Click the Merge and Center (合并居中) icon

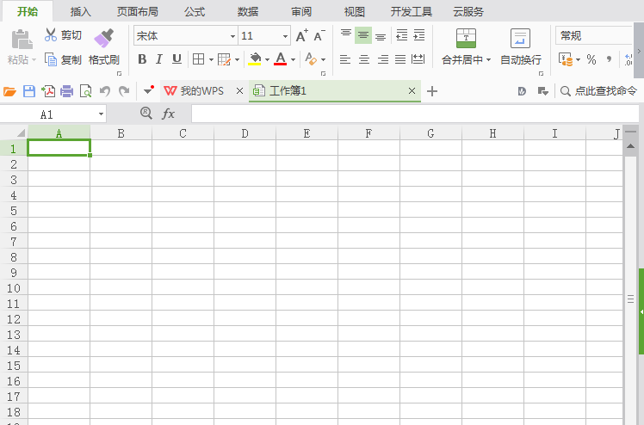pos(466,38)
